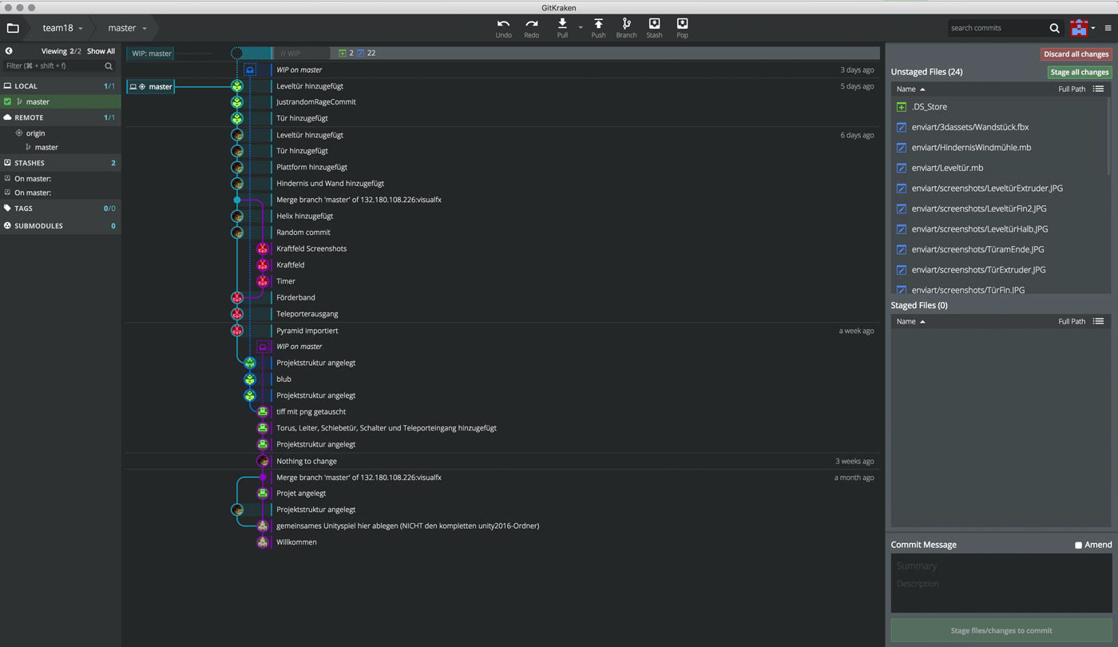Click the stash node icon for top WIP on master
This screenshot has height=647, width=1118.
click(250, 70)
